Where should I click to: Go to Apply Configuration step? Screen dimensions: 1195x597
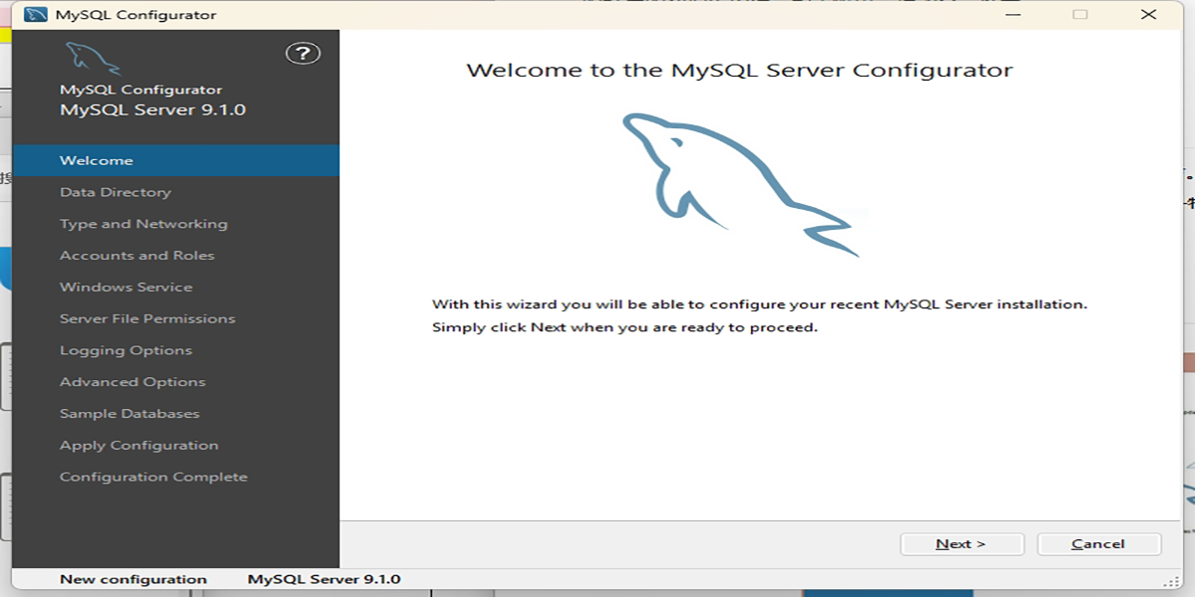click(x=139, y=446)
